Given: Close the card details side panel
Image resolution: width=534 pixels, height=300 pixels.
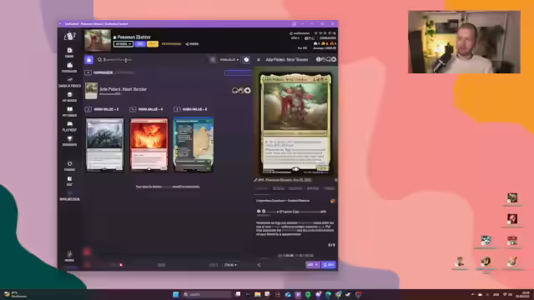Looking at the screenshot, I should click(x=259, y=59).
